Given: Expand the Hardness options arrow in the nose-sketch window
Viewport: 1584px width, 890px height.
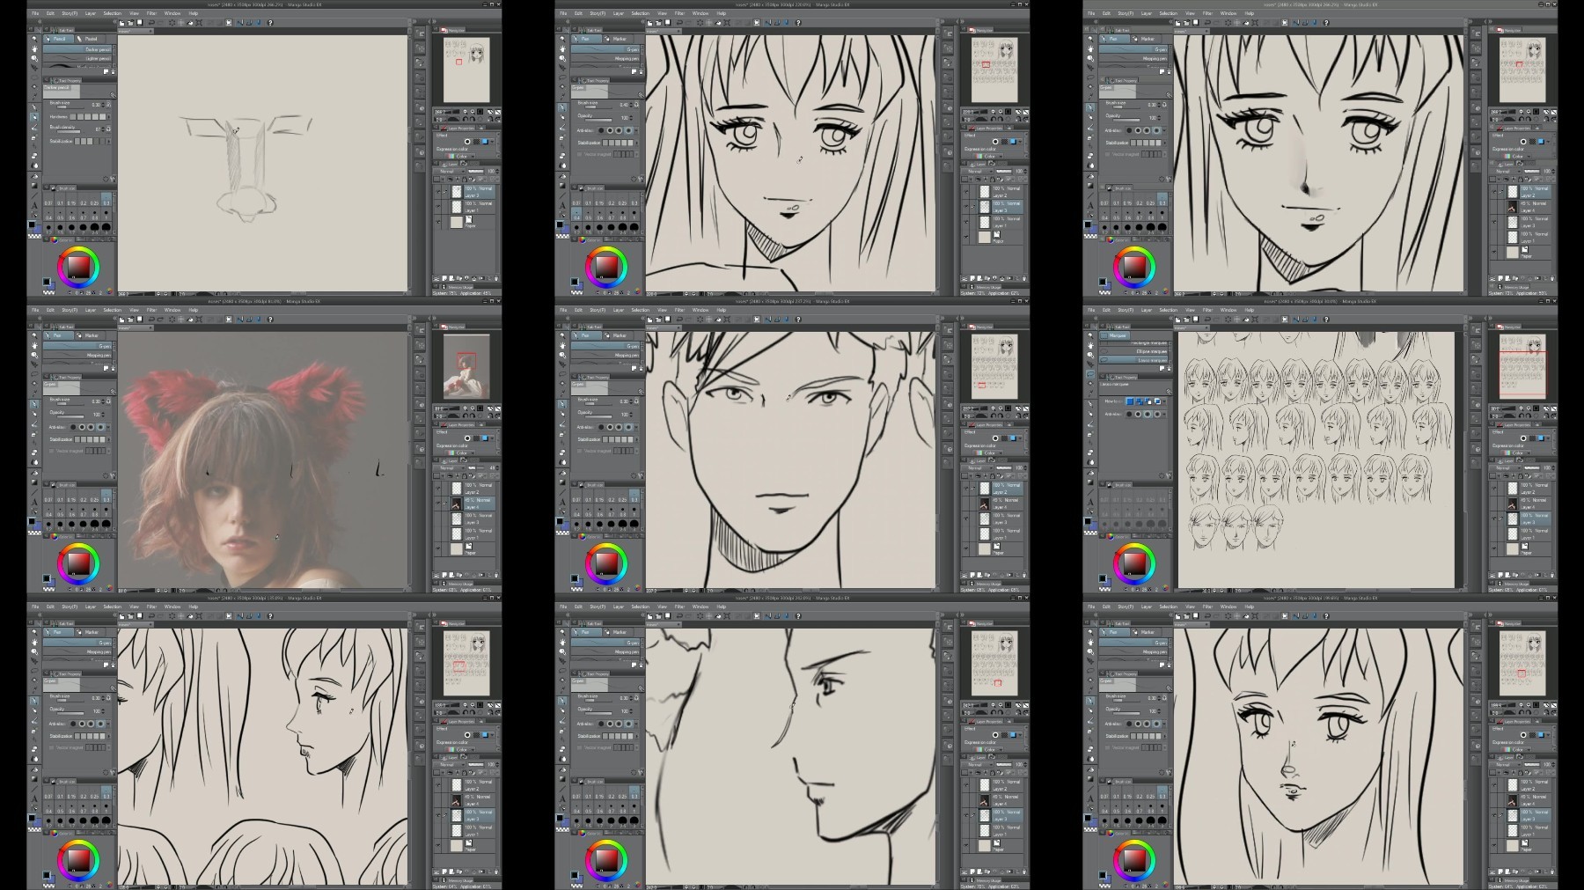Looking at the screenshot, I should [108, 117].
